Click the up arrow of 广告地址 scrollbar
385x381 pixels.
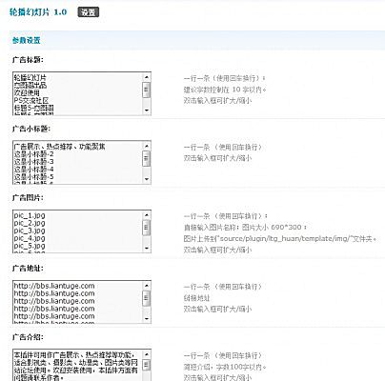(x=147, y=286)
